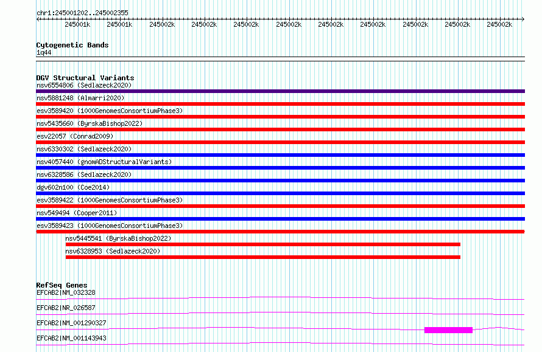Open the nsv5881248 (Almarri2020) label
This screenshot has height=352, width=542.
(80, 98)
